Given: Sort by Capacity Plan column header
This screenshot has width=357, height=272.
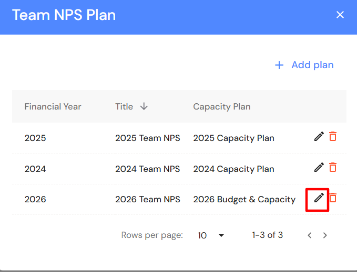Looking at the screenshot, I should coord(221,106).
